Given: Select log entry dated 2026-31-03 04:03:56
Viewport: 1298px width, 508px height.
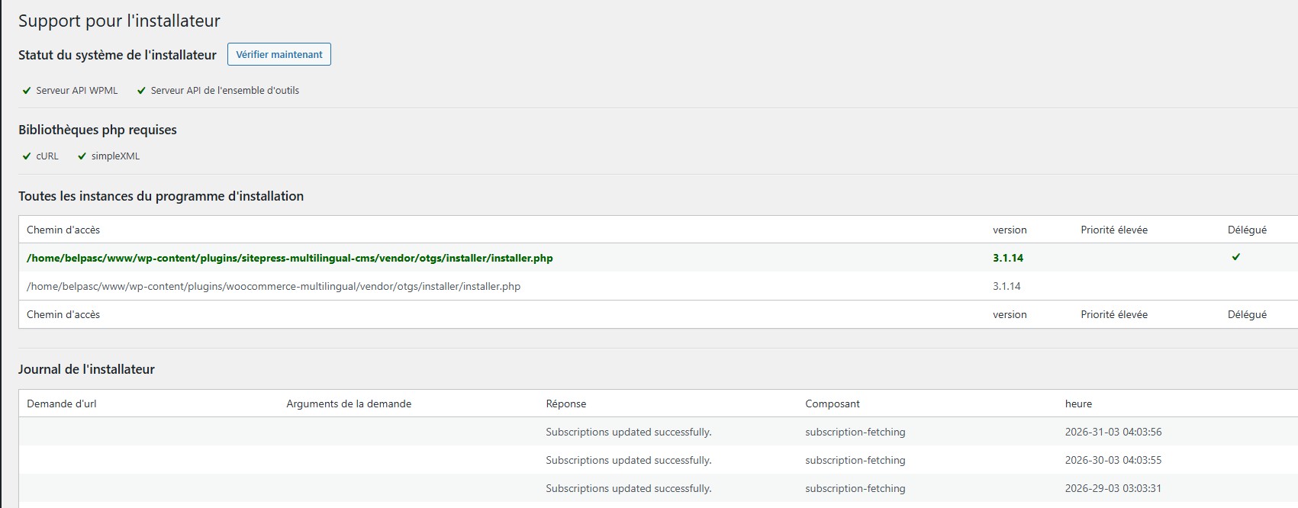Looking at the screenshot, I should (x=1113, y=432).
